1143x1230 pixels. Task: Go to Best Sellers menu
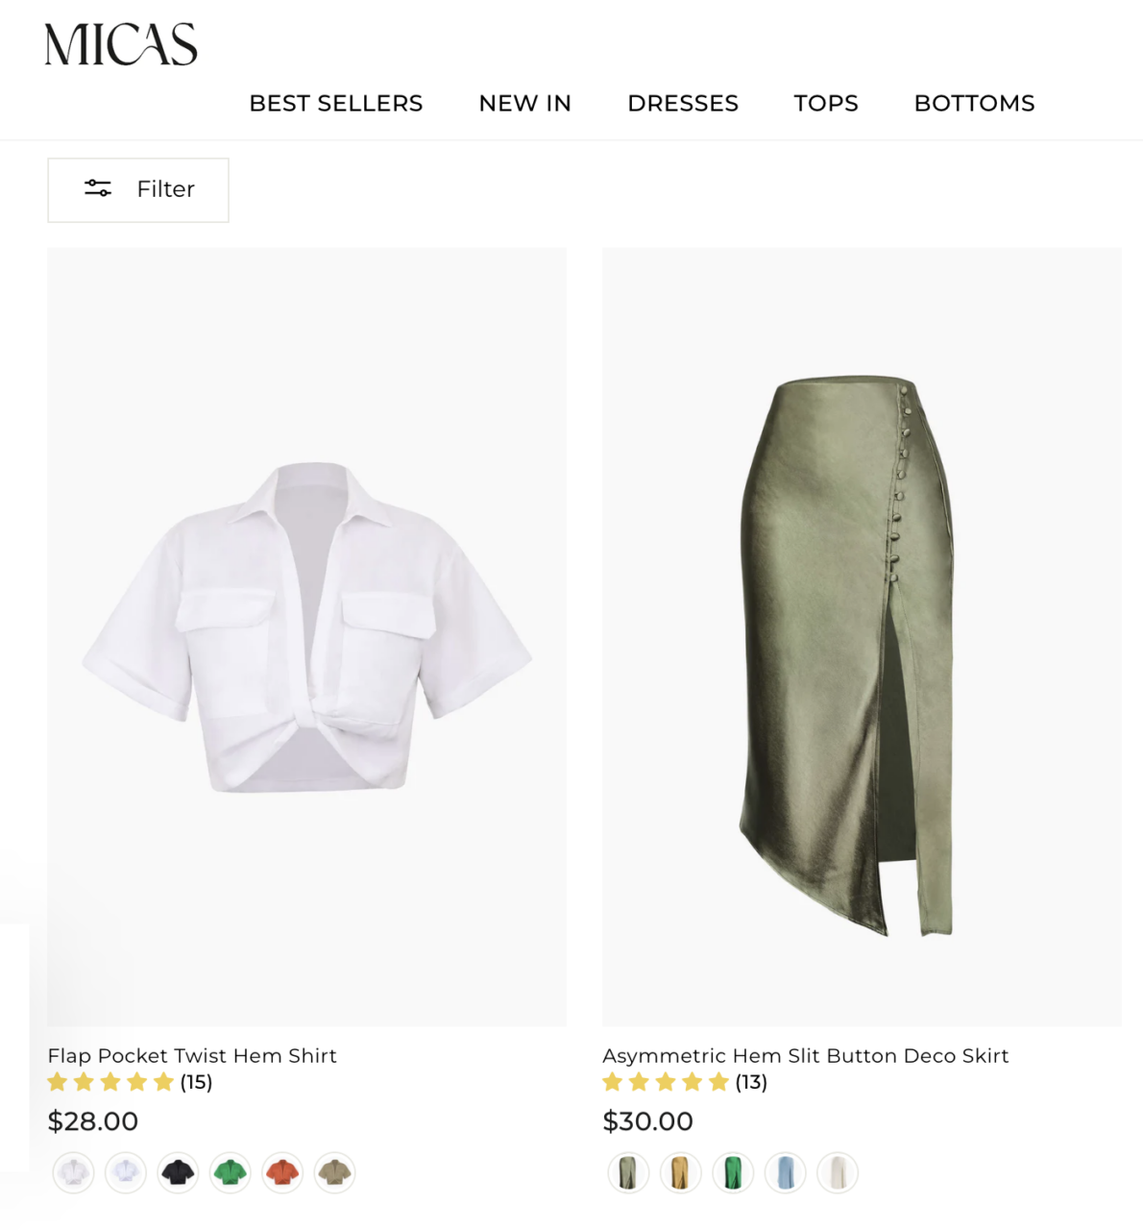pos(335,103)
